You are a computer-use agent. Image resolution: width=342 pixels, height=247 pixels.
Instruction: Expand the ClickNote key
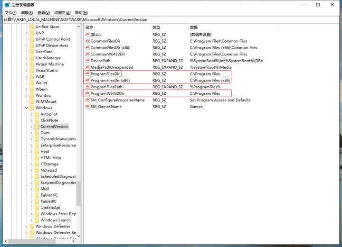point(31,120)
